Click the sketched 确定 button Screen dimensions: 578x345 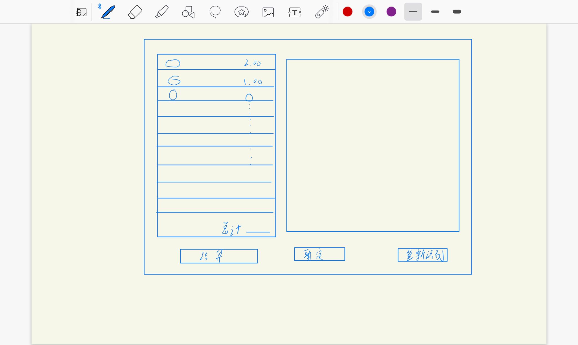[319, 254]
